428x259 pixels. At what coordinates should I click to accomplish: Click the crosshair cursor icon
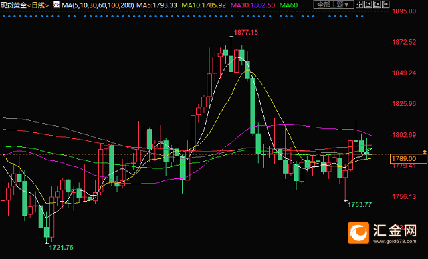[360, 5]
